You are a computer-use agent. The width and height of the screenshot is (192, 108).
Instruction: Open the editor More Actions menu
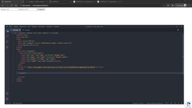pos(181,30)
